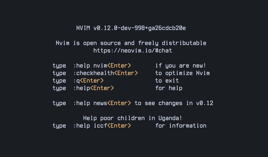Click the NVIM version string heading
The image size is (268, 157).
coord(131,28)
